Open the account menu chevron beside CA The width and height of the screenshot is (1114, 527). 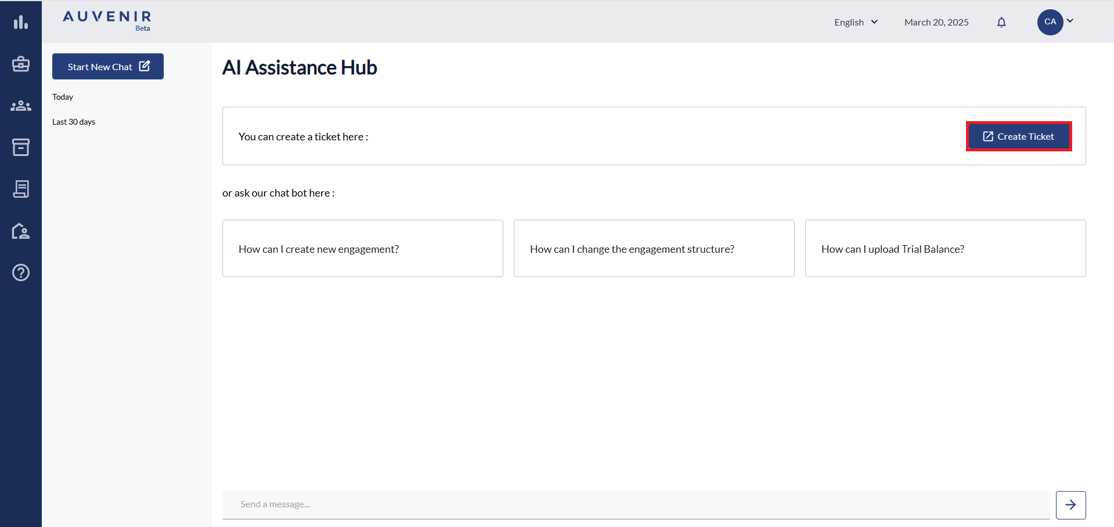(x=1070, y=21)
